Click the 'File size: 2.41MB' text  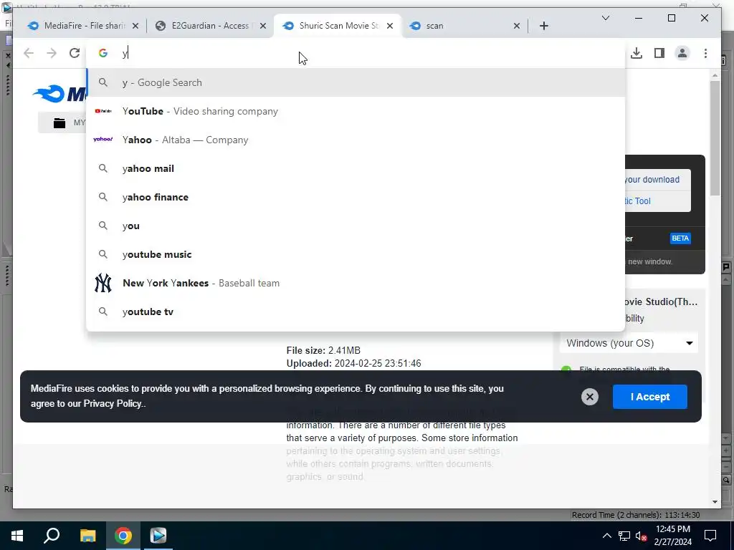tap(323, 350)
